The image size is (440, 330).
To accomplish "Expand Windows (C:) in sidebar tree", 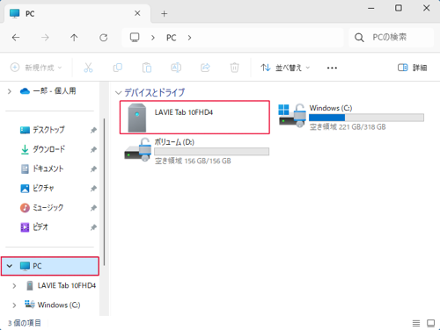I will point(14,305).
